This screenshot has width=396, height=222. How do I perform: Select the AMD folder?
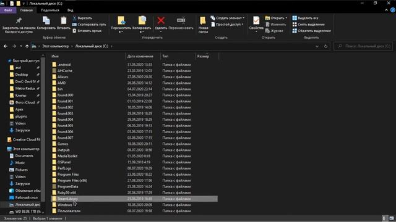click(61, 83)
